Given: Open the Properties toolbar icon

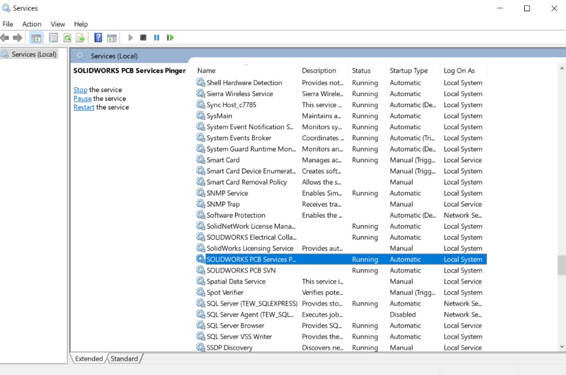Looking at the screenshot, I should [x=54, y=38].
